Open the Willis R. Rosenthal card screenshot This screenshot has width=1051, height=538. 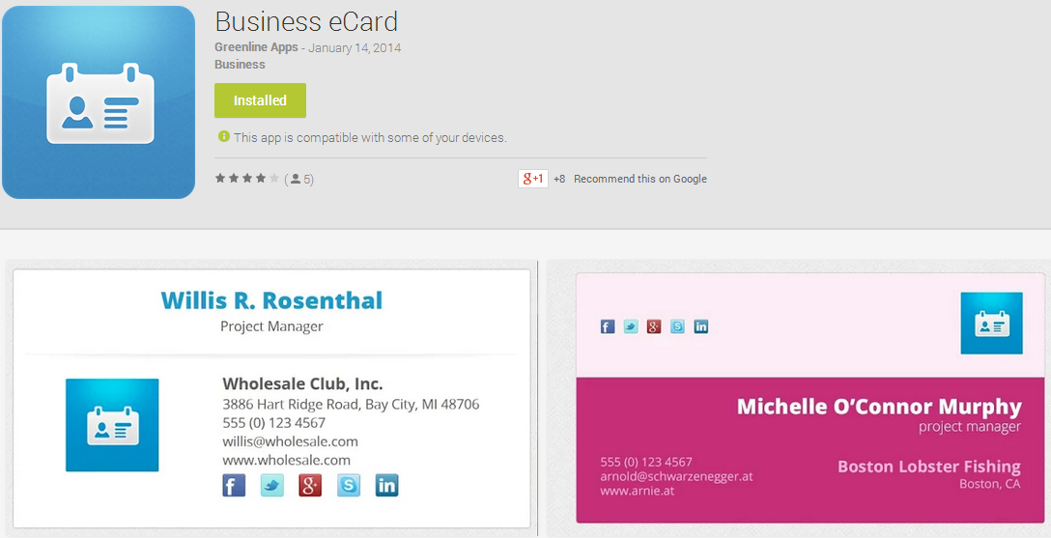[x=271, y=398]
